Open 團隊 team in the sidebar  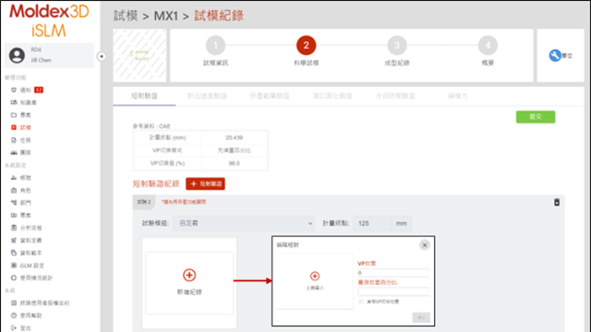click(21, 152)
